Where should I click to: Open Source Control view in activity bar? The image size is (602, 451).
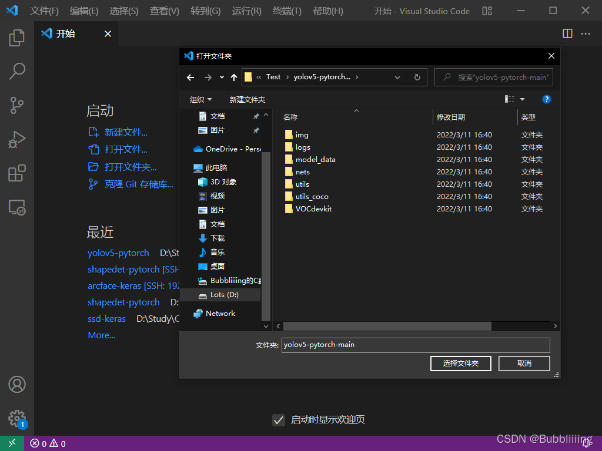[x=16, y=105]
